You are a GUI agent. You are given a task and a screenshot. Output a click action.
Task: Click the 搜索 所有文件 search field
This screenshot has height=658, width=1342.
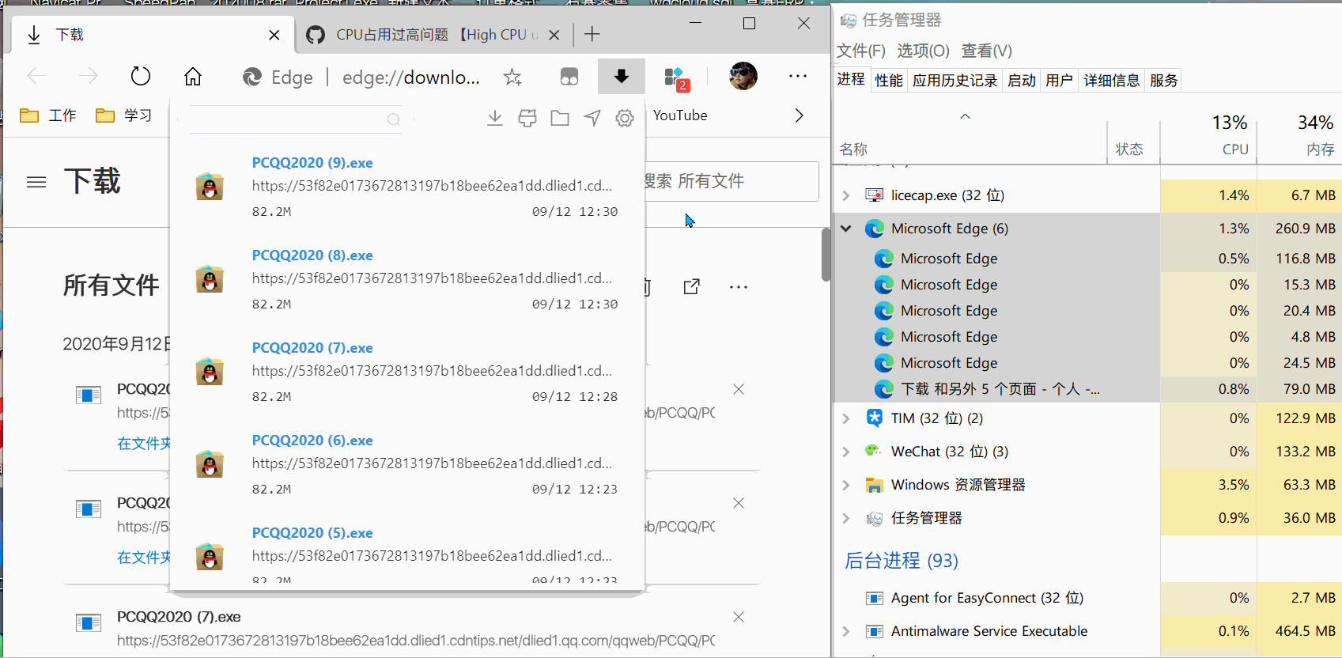click(x=731, y=181)
